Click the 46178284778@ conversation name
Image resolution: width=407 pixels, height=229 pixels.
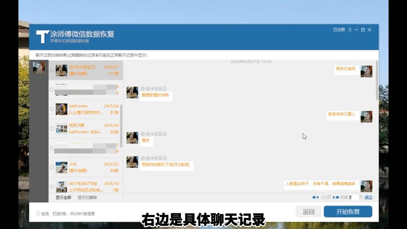[x=83, y=184]
